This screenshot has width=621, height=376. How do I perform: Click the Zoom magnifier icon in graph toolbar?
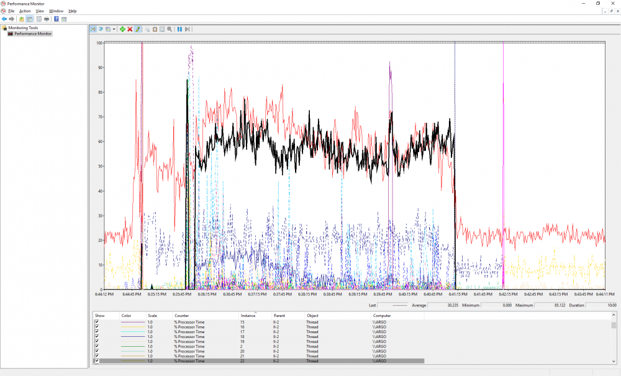pyautogui.click(x=169, y=29)
